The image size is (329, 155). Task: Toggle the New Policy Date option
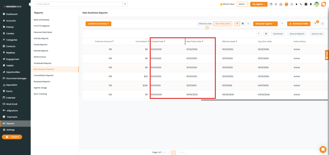[223, 24]
